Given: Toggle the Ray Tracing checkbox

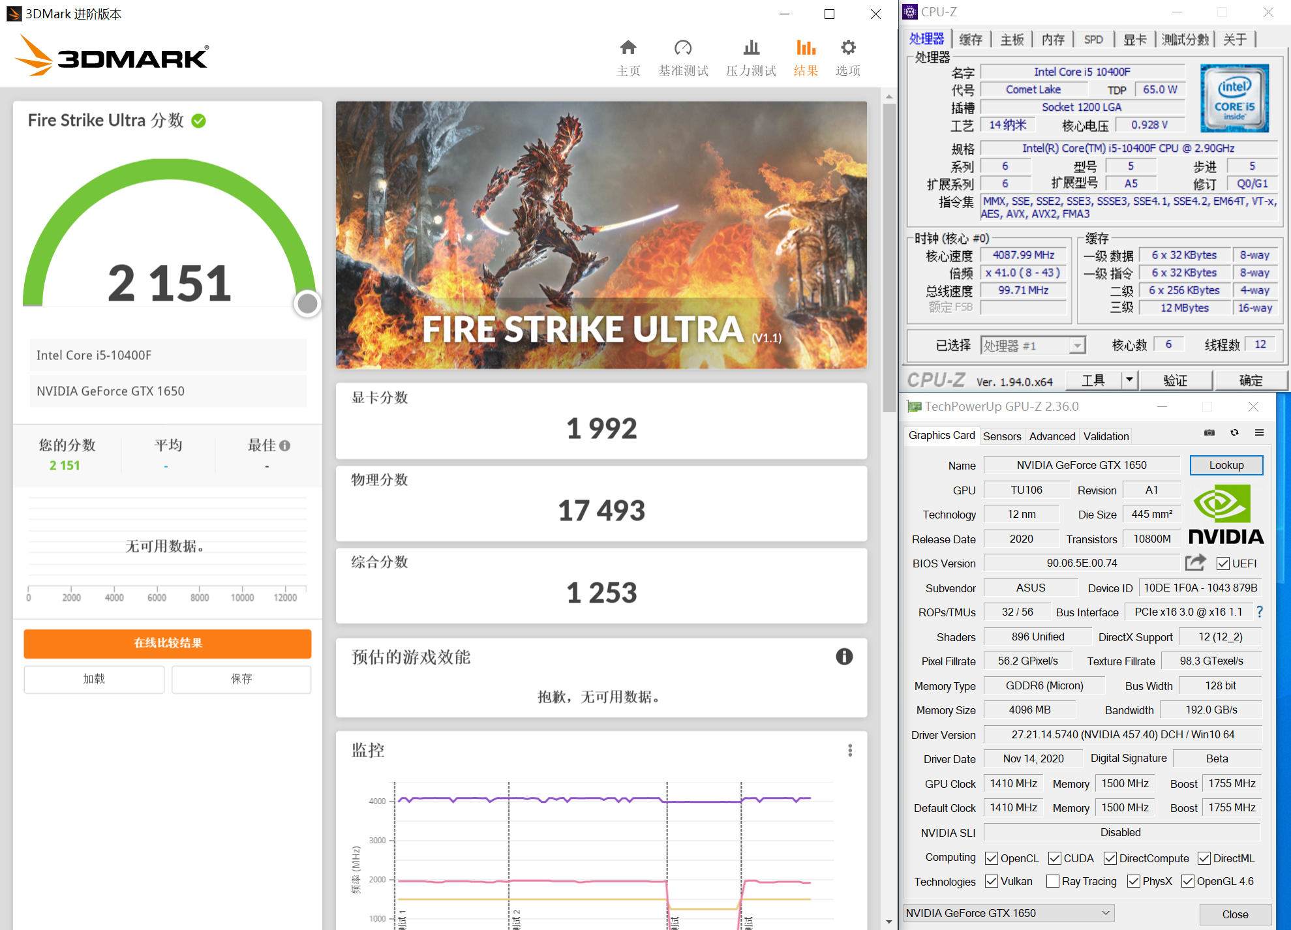Looking at the screenshot, I should pyautogui.click(x=1053, y=881).
